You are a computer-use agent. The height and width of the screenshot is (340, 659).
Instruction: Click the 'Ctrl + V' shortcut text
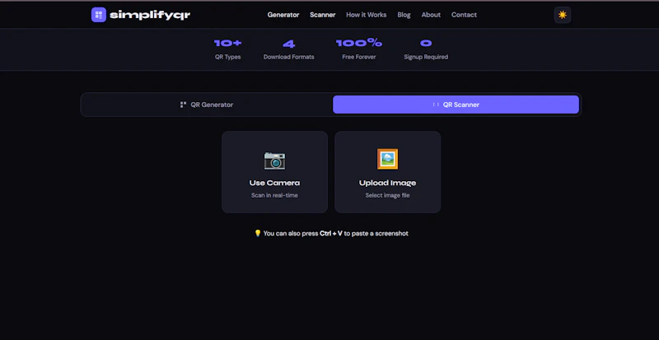[x=331, y=233]
